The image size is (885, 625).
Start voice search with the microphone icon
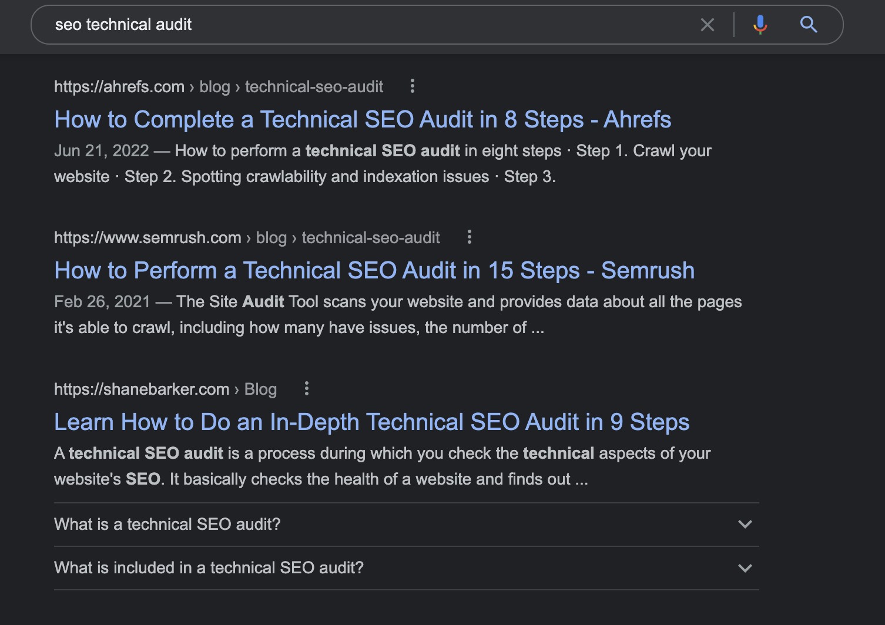pos(760,25)
